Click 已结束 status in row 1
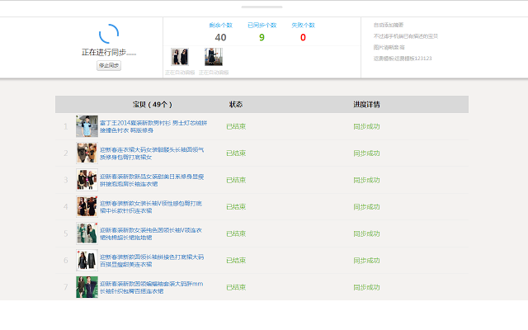Viewport: 528px width, 330px height. (x=236, y=126)
